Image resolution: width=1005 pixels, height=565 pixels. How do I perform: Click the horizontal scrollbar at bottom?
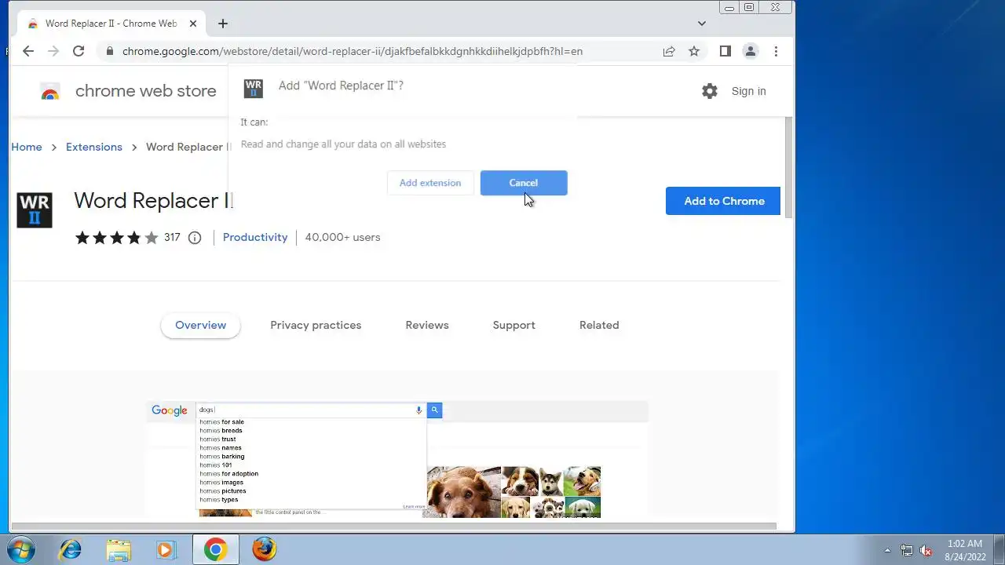pyautogui.click(x=393, y=526)
